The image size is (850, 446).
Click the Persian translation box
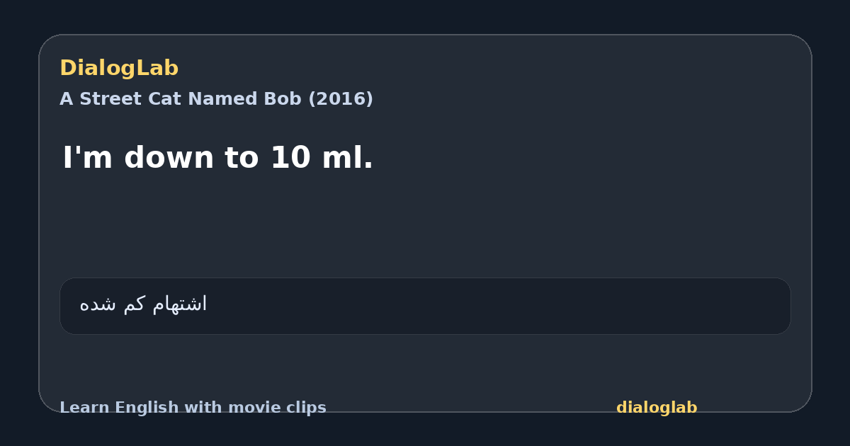coord(425,306)
